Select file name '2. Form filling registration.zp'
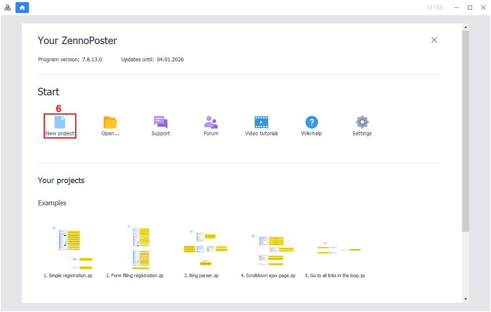Viewport: 491px width, 312px height. coord(135,275)
